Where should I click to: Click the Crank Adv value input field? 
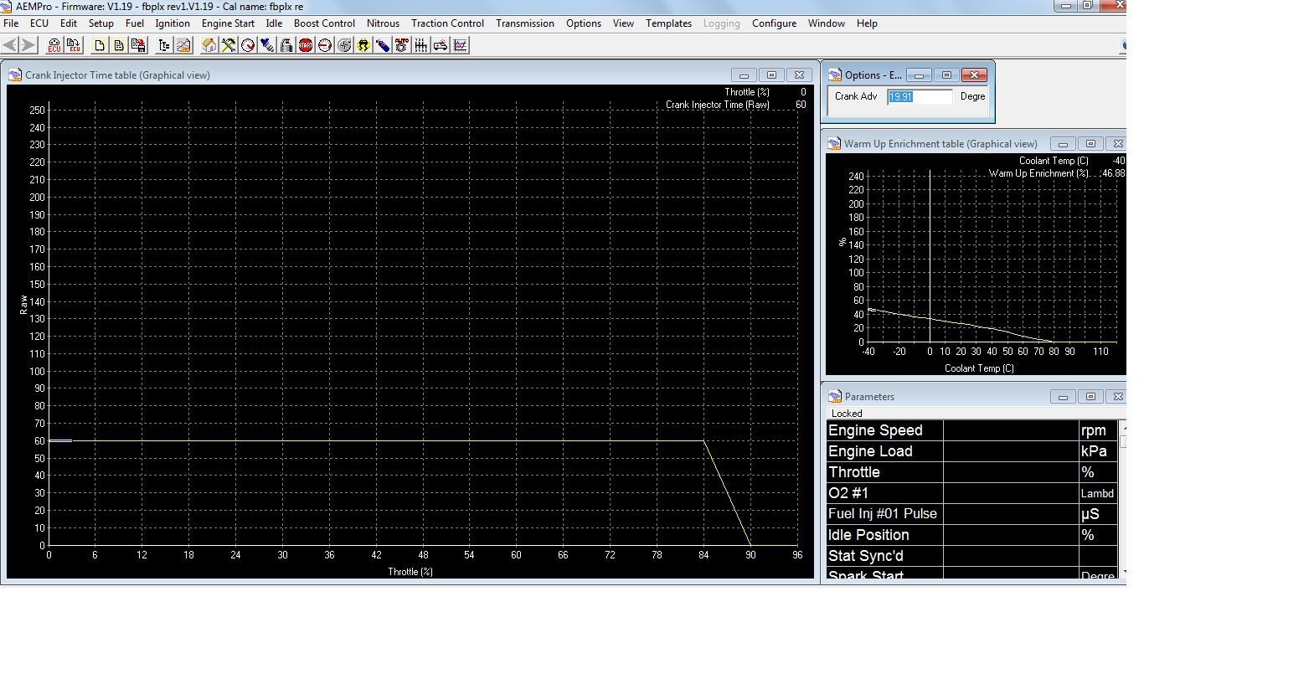(x=920, y=97)
